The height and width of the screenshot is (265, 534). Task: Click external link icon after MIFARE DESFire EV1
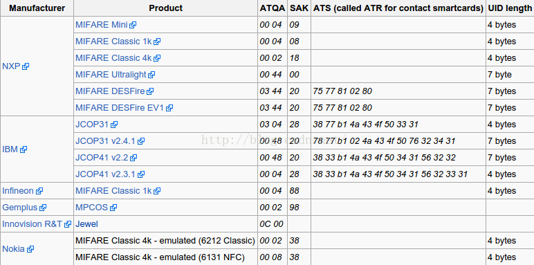tap(169, 108)
